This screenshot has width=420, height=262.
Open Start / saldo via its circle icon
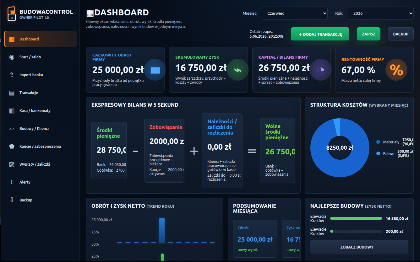(x=12, y=57)
